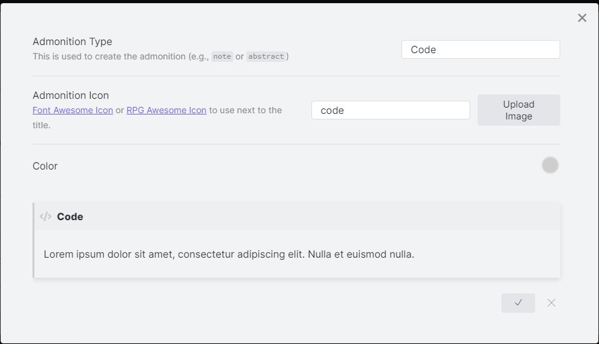Screen dimensions: 599x344
Task: Cancel edits with the bottom X icon
Action: point(551,303)
